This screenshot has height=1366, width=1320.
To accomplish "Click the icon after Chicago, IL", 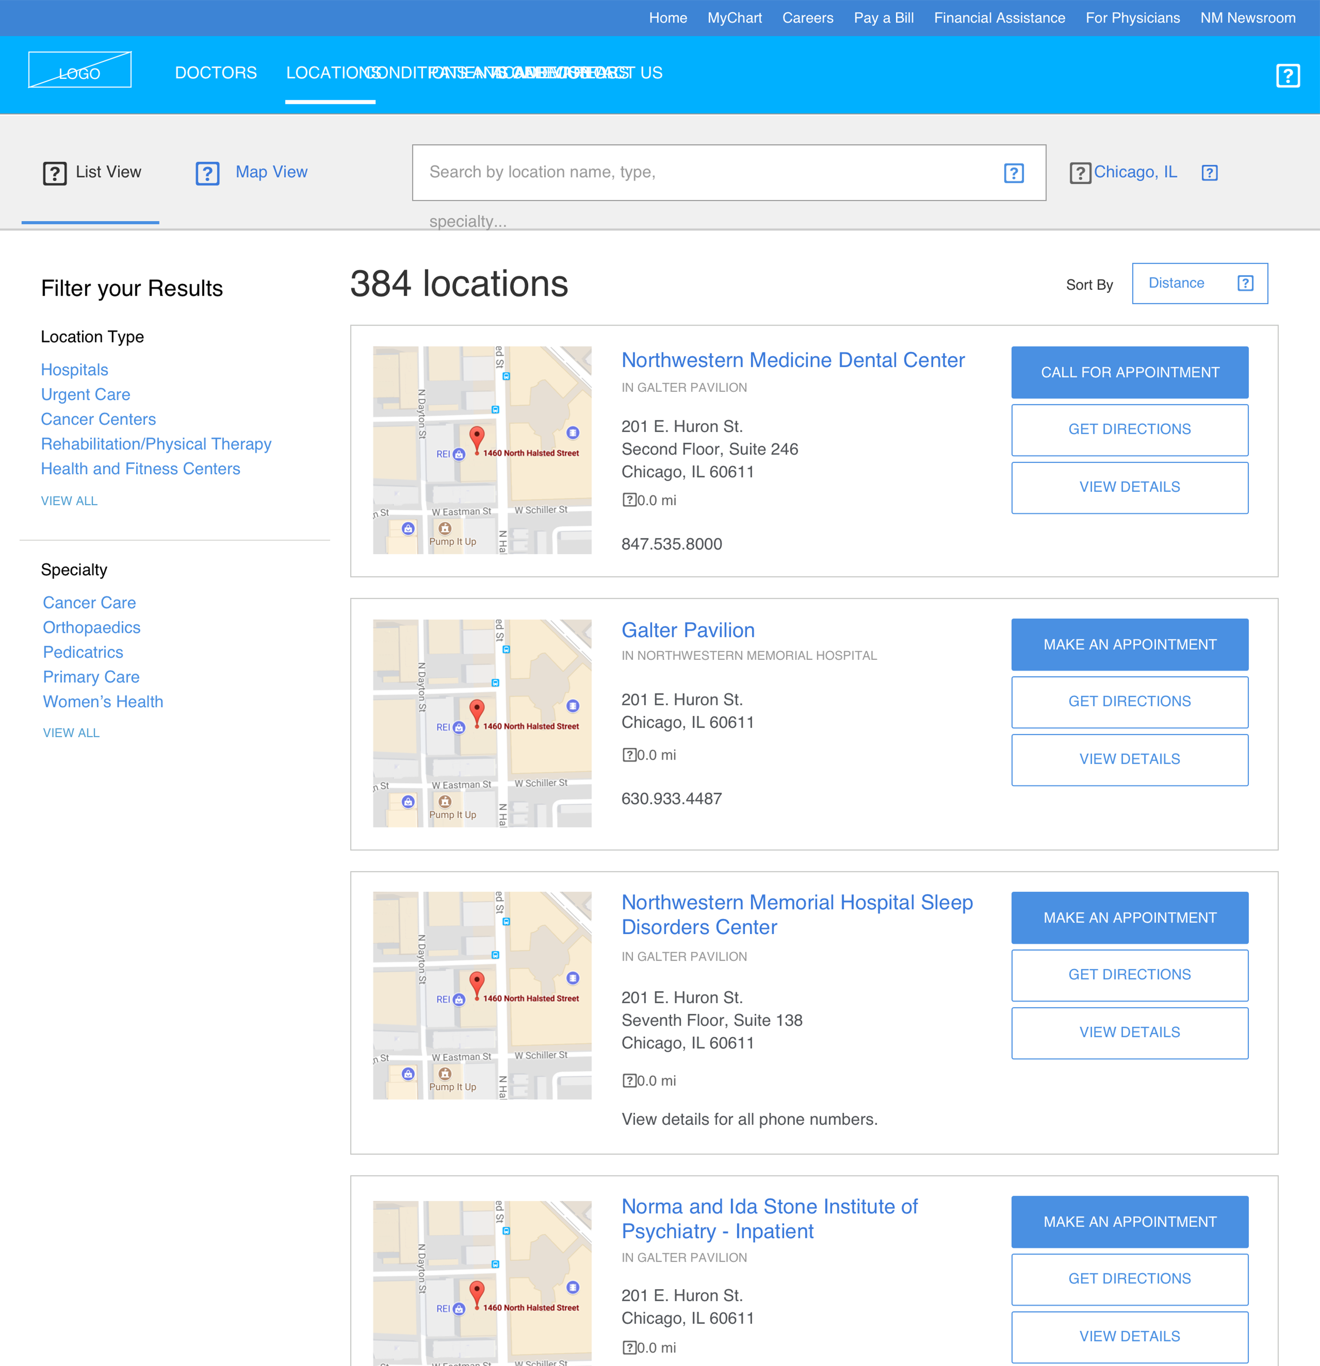I will 1209,173.
